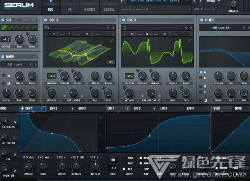Image resolution: width=250 pixels, height=181 pixels.
Task: Click the filter CUTOFF knob
Action: (218, 76)
